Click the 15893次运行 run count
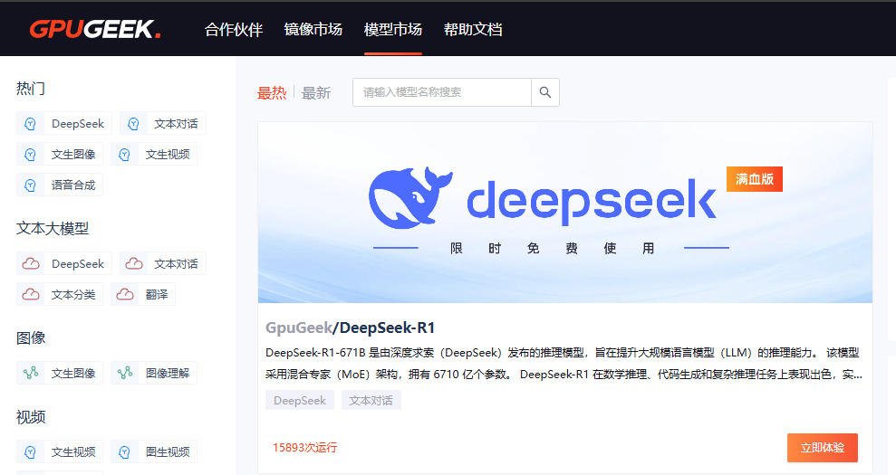This screenshot has height=475, width=896. 305,448
